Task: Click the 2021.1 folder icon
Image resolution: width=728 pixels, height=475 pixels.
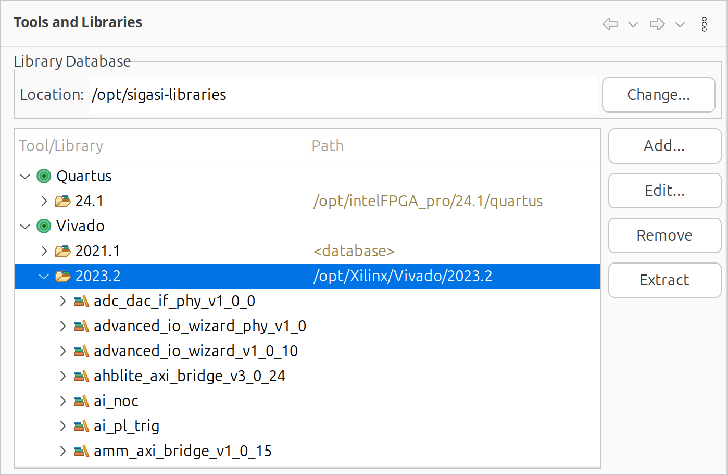Action: click(x=63, y=251)
